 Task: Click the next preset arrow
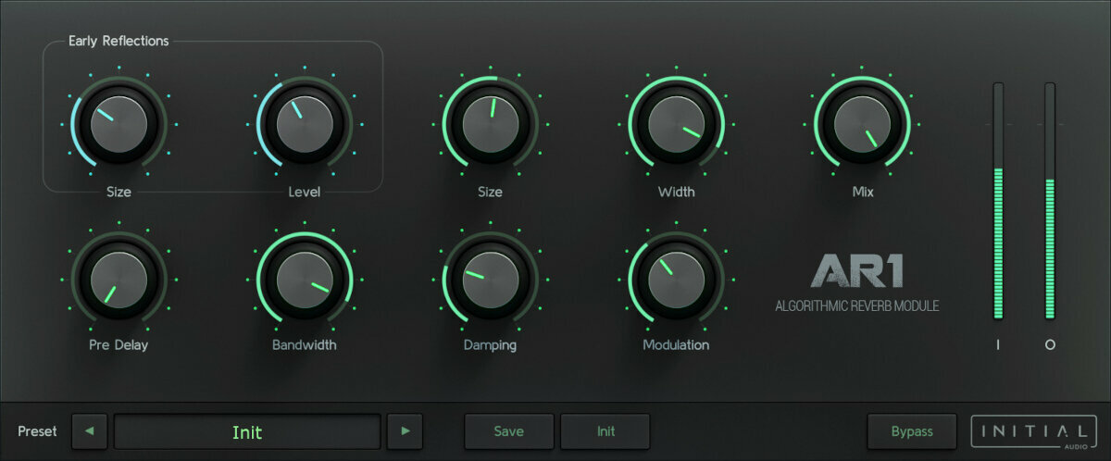pyautogui.click(x=405, y=431)
